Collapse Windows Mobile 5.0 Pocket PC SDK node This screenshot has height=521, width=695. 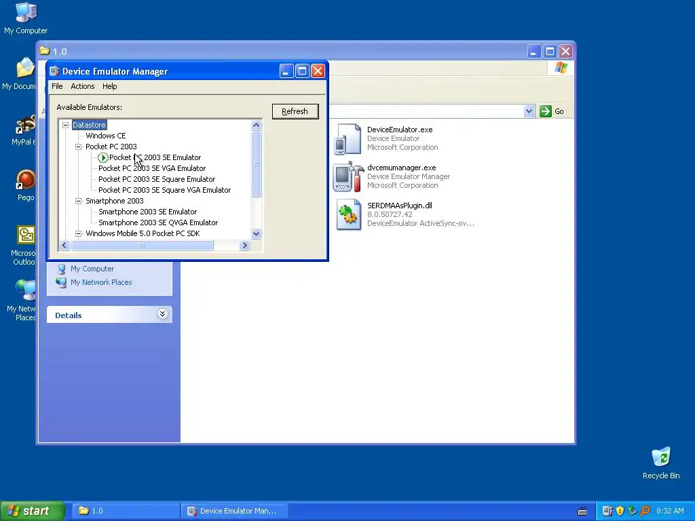[x=79, y=233]
